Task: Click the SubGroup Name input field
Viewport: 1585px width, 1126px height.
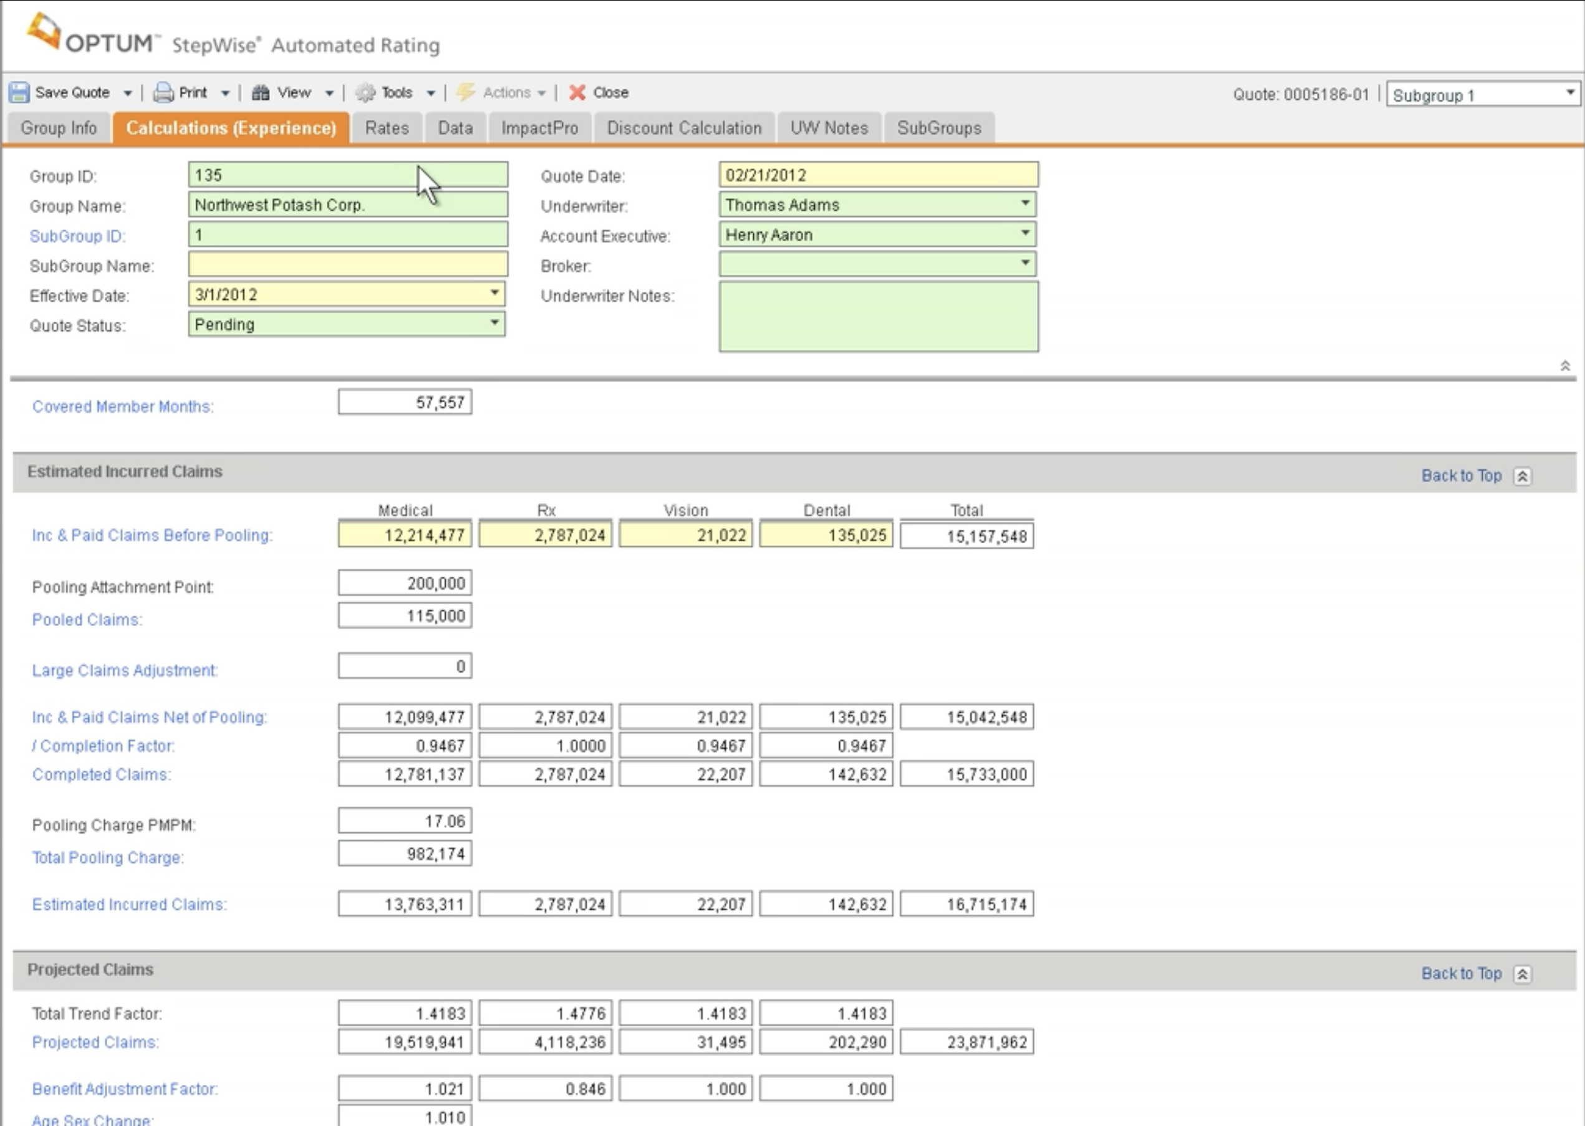Action: click(348, 264)
